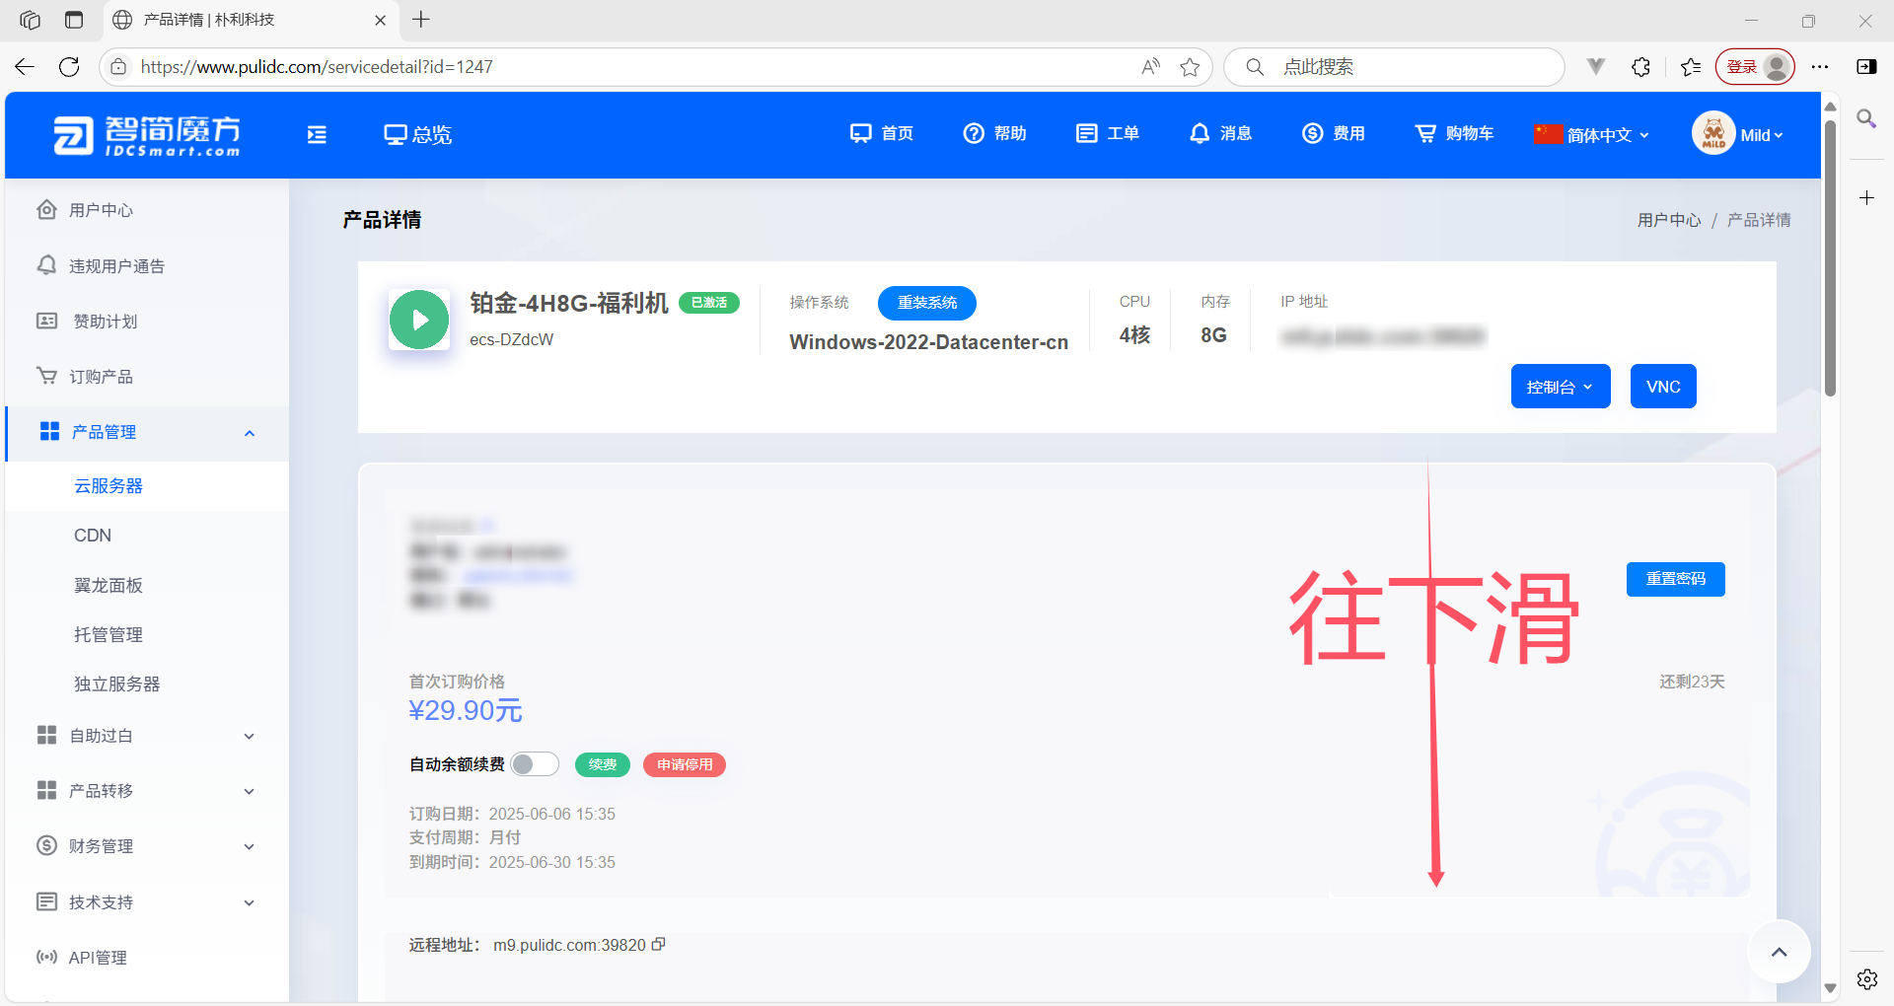Click the scrollbar down arrow
The width and height of the screenshot is (1894, 1006).
1830,988
